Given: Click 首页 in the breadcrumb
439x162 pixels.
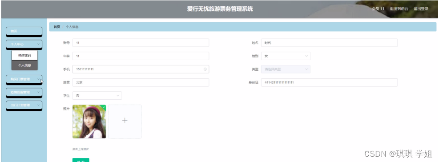Looking at the screenshot, I should point(57,27).
